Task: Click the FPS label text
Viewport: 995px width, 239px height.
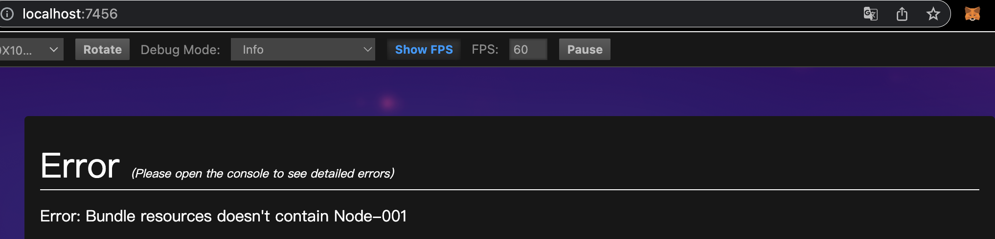Action: pyautogui.click(x=485, y=50)
